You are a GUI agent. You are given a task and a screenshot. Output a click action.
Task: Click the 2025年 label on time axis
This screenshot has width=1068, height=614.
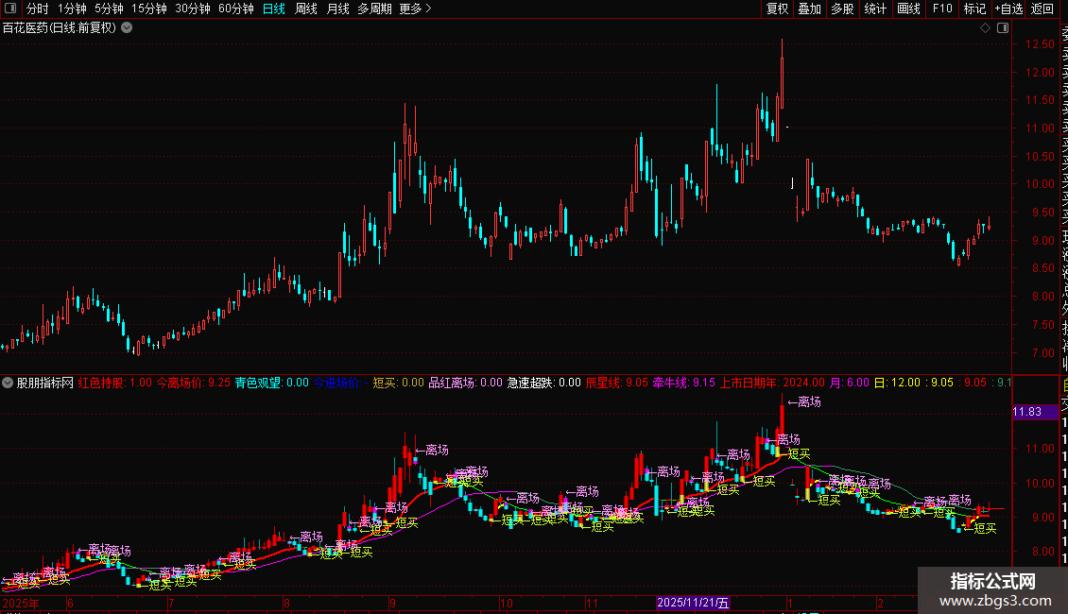click(21, 603)
